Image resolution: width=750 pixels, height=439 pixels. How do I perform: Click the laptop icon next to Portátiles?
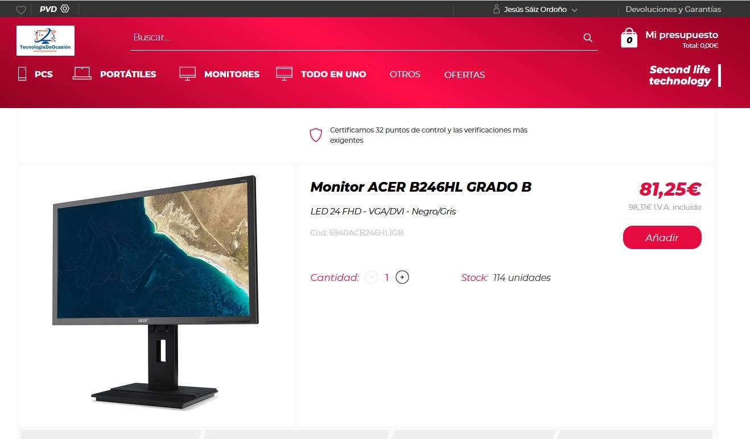(82, 73)
